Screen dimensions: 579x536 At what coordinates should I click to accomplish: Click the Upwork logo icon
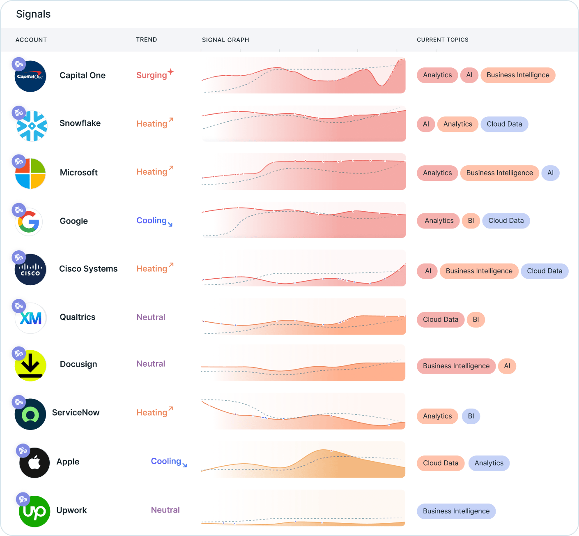click(x=34, y=511)
